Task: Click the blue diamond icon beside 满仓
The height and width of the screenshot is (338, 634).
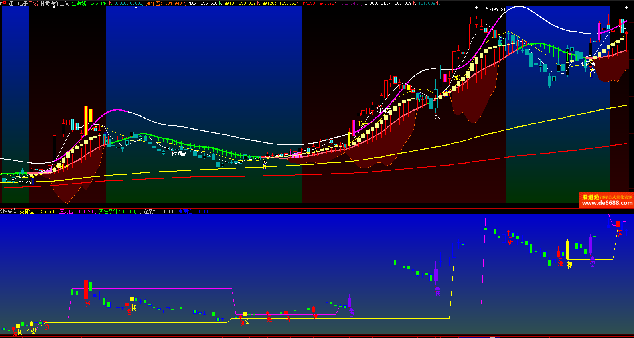Action: click(x=180, y=211)
